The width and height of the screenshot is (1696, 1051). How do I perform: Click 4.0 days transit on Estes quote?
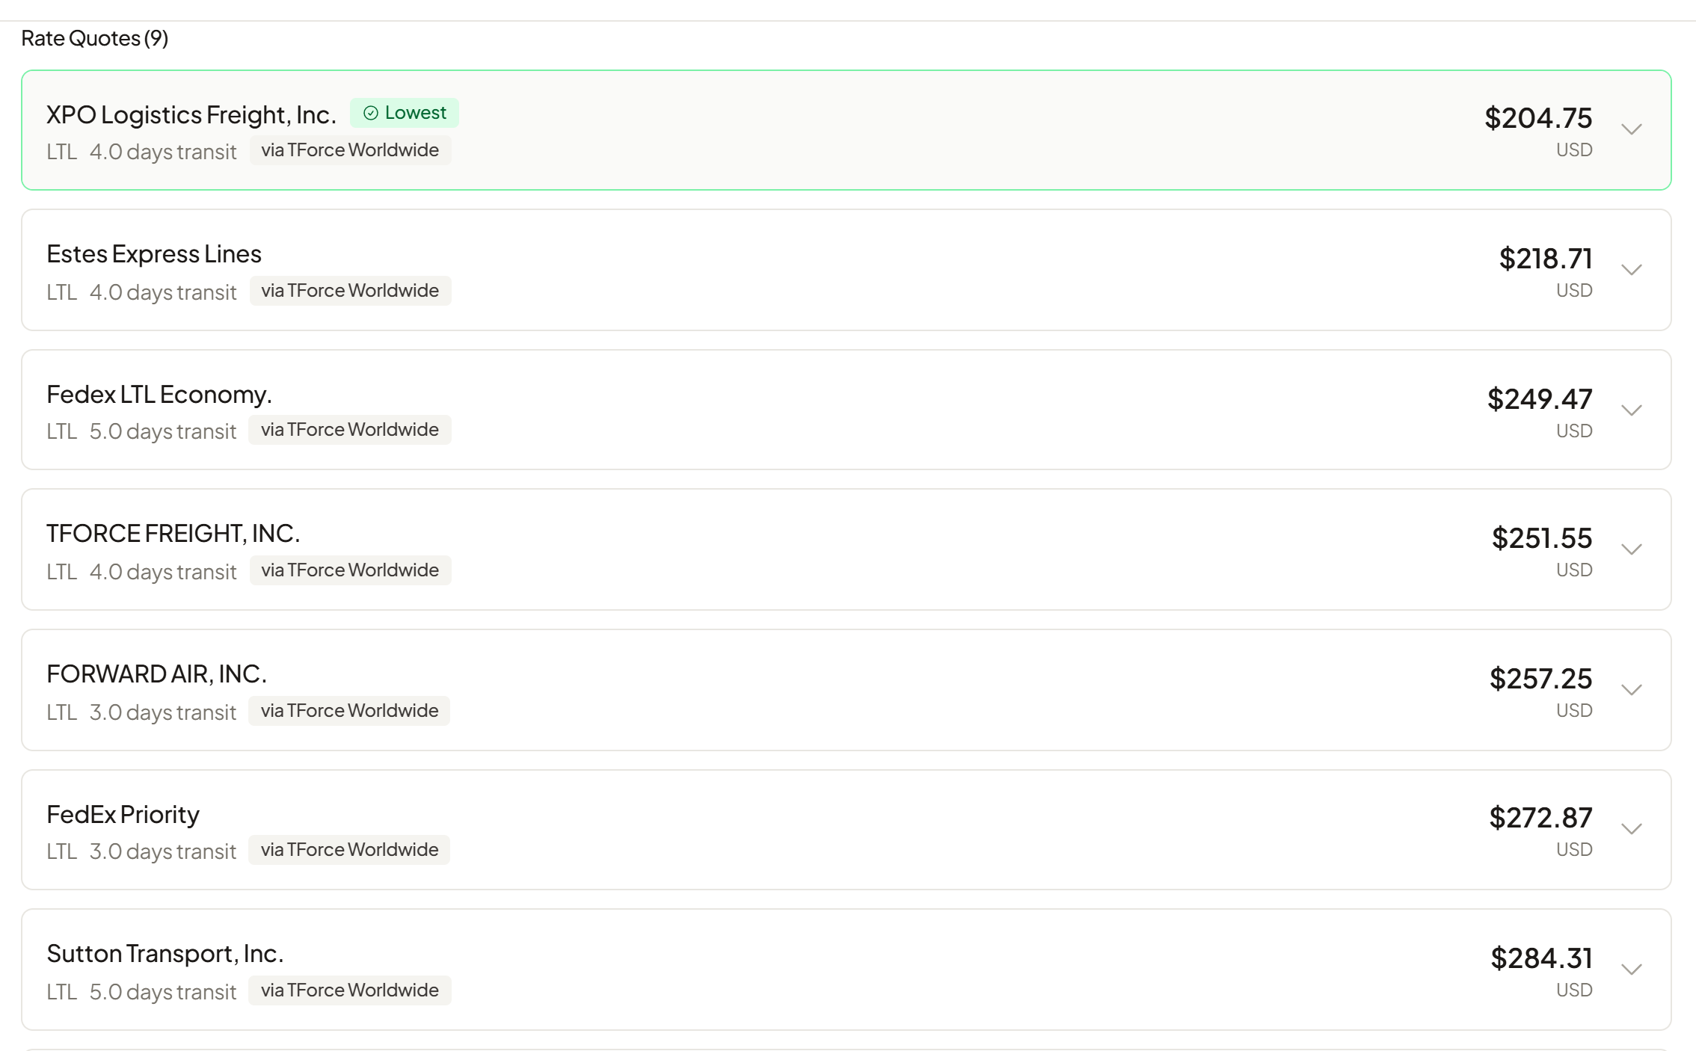(x=163, y=292)
